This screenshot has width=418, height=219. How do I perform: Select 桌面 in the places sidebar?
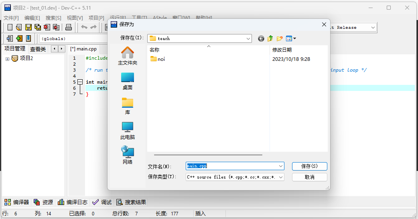pos(128,80)
